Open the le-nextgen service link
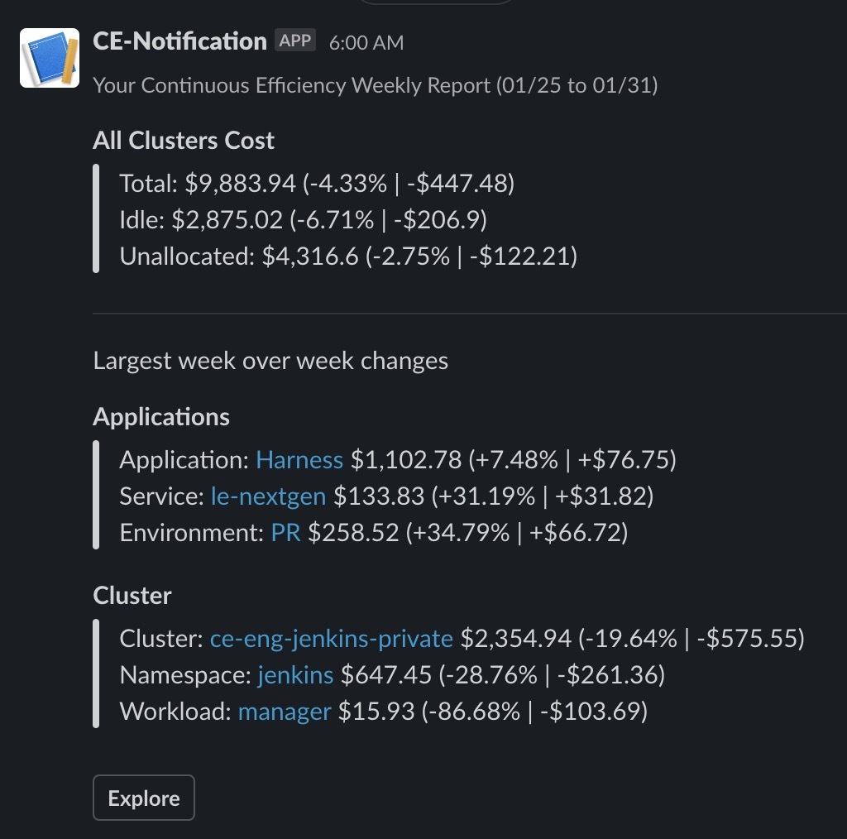This screenshot has width=847, height=839. 268,496
